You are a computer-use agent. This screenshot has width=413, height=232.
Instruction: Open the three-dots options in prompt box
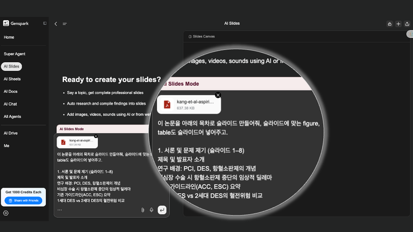pos(60,209)
